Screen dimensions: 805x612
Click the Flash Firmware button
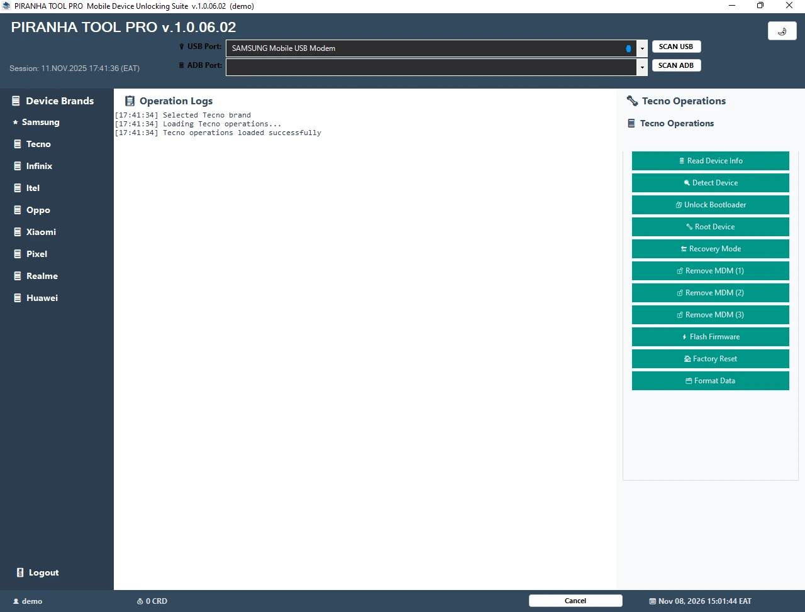click(711, 337)
